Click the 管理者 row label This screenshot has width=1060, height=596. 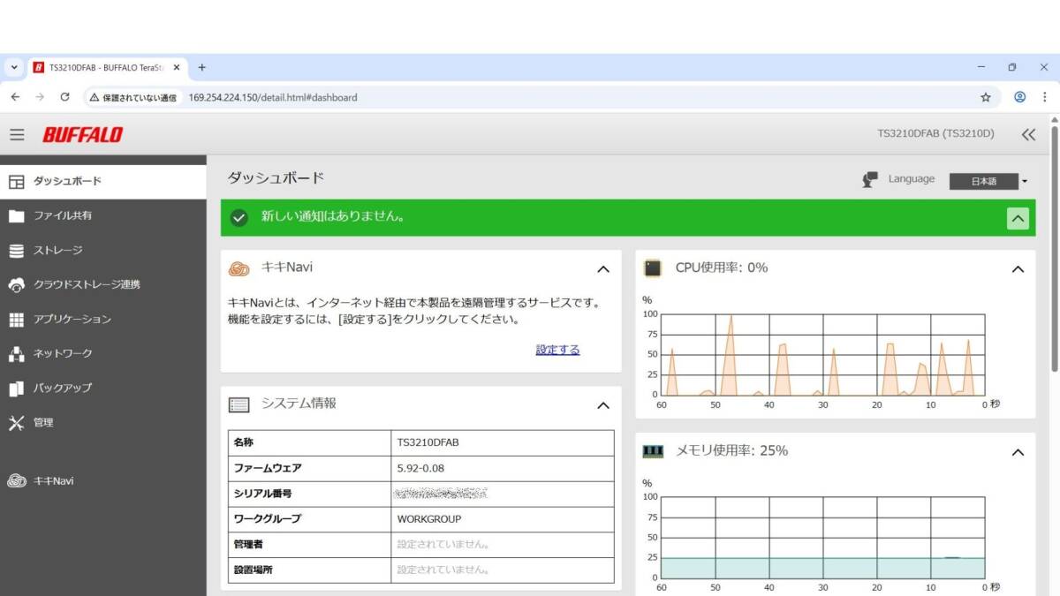[248, 545]
